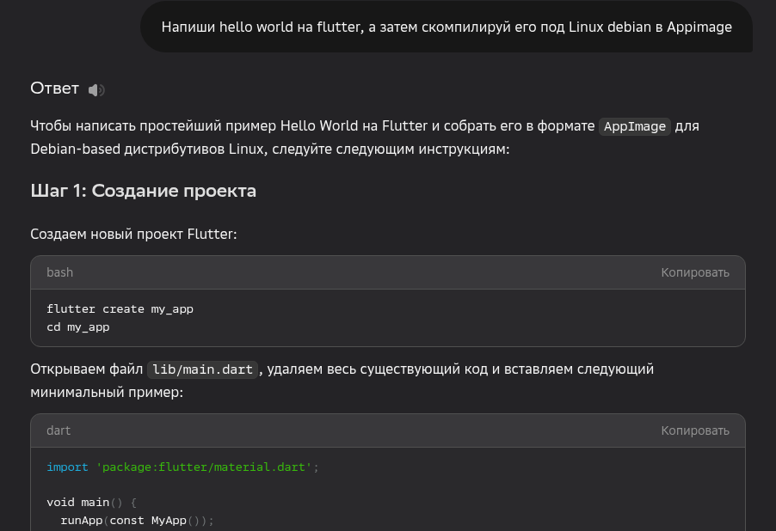Viewport: 776px width, 531px height.
Task: Click the runApp(const MyApp()) line
Action: tap(136, 521)
